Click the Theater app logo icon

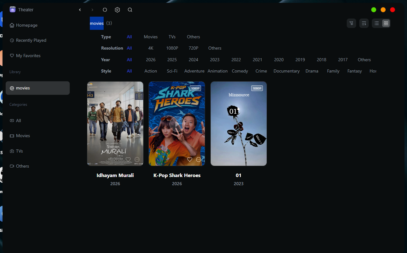[13, 9]
